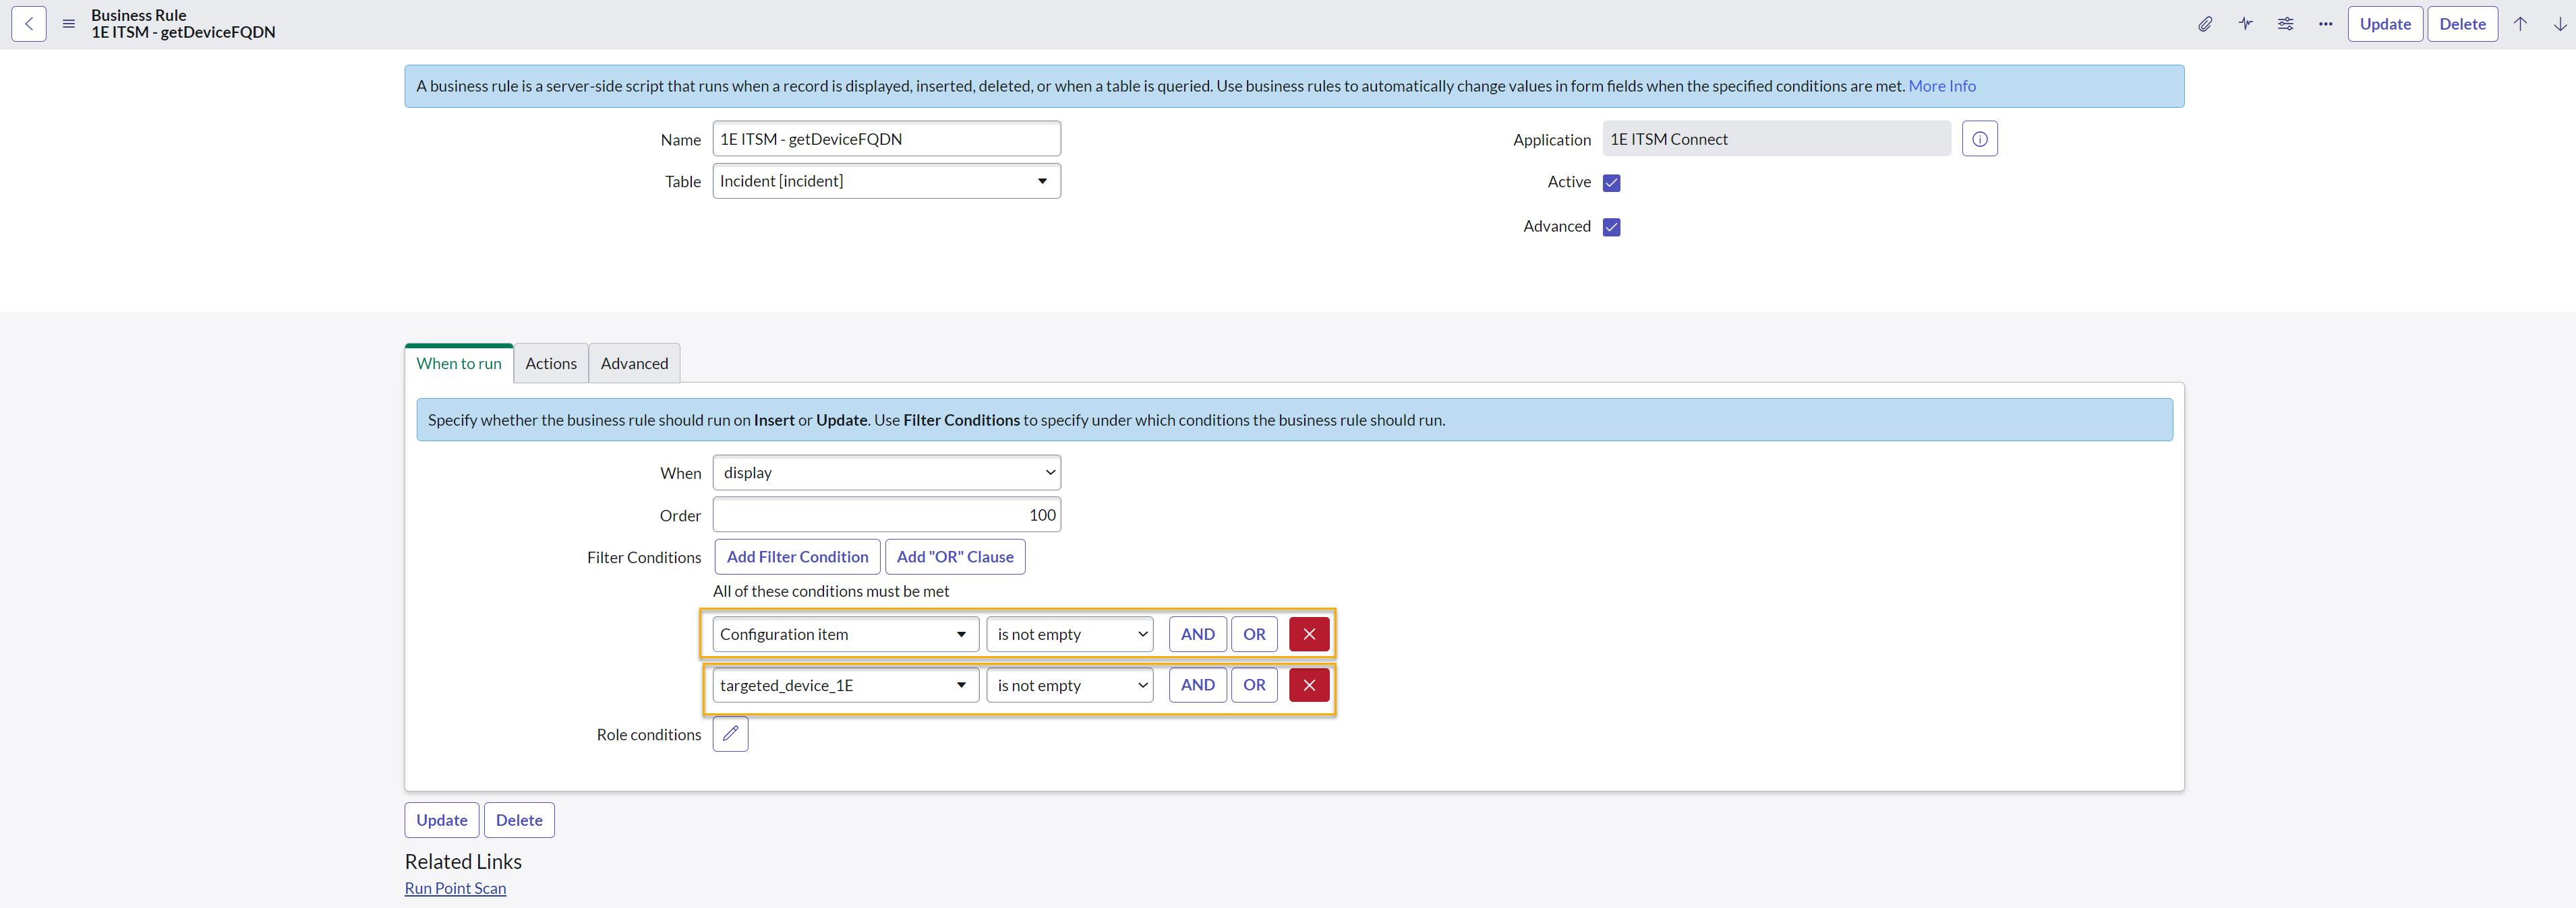Expand the When dropdown set to display
Image resolution: width=2576 pixels, height=908 pixels.
(886, 472)
